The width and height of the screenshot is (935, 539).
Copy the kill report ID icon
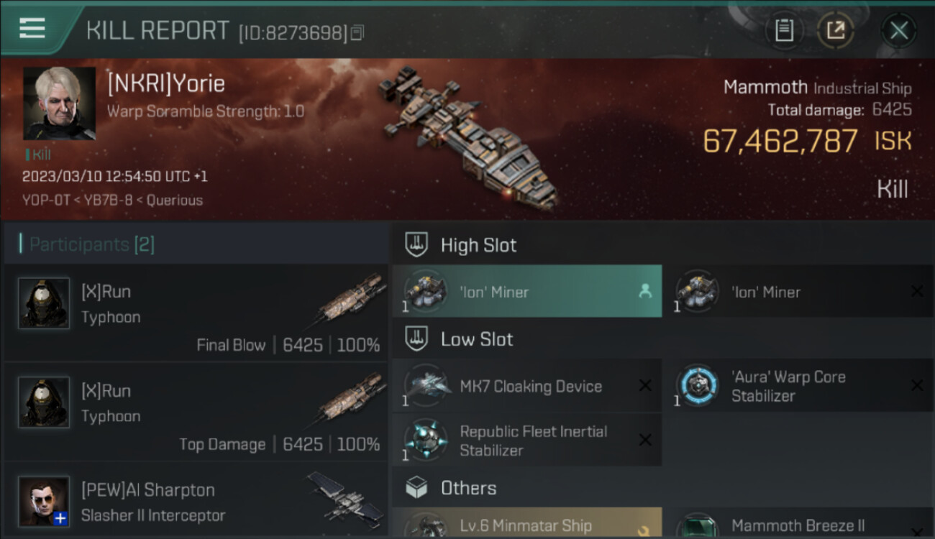pos(357,32)
